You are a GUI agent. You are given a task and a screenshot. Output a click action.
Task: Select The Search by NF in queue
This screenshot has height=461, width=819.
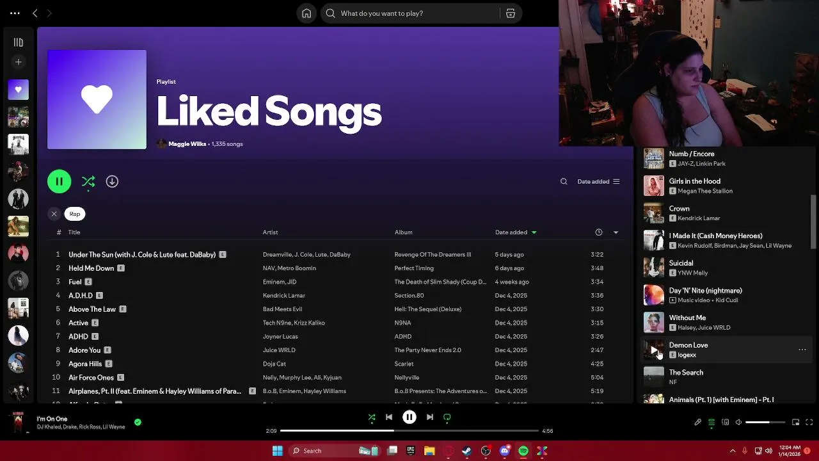[x=726, y=377]
